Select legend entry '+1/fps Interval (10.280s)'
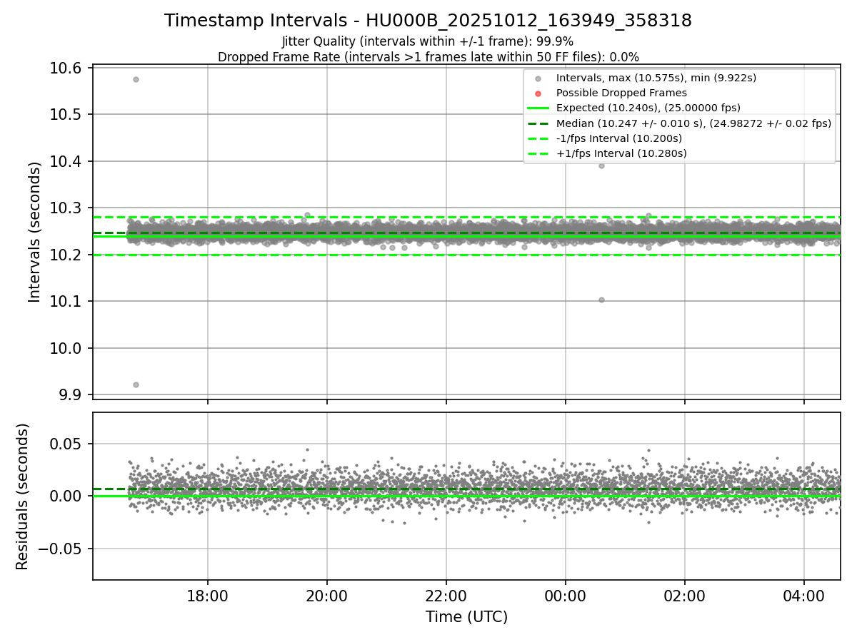This screenshot has width=857, height=642. click(621, 153)
